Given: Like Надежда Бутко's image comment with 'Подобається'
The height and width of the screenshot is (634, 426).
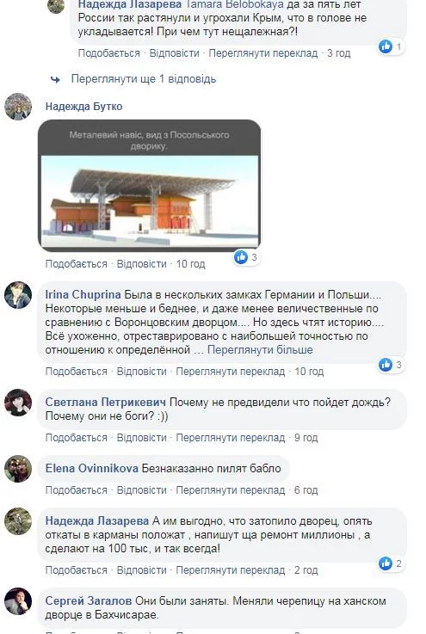Looking at the screenshot, I should click(x=76, y=263).
